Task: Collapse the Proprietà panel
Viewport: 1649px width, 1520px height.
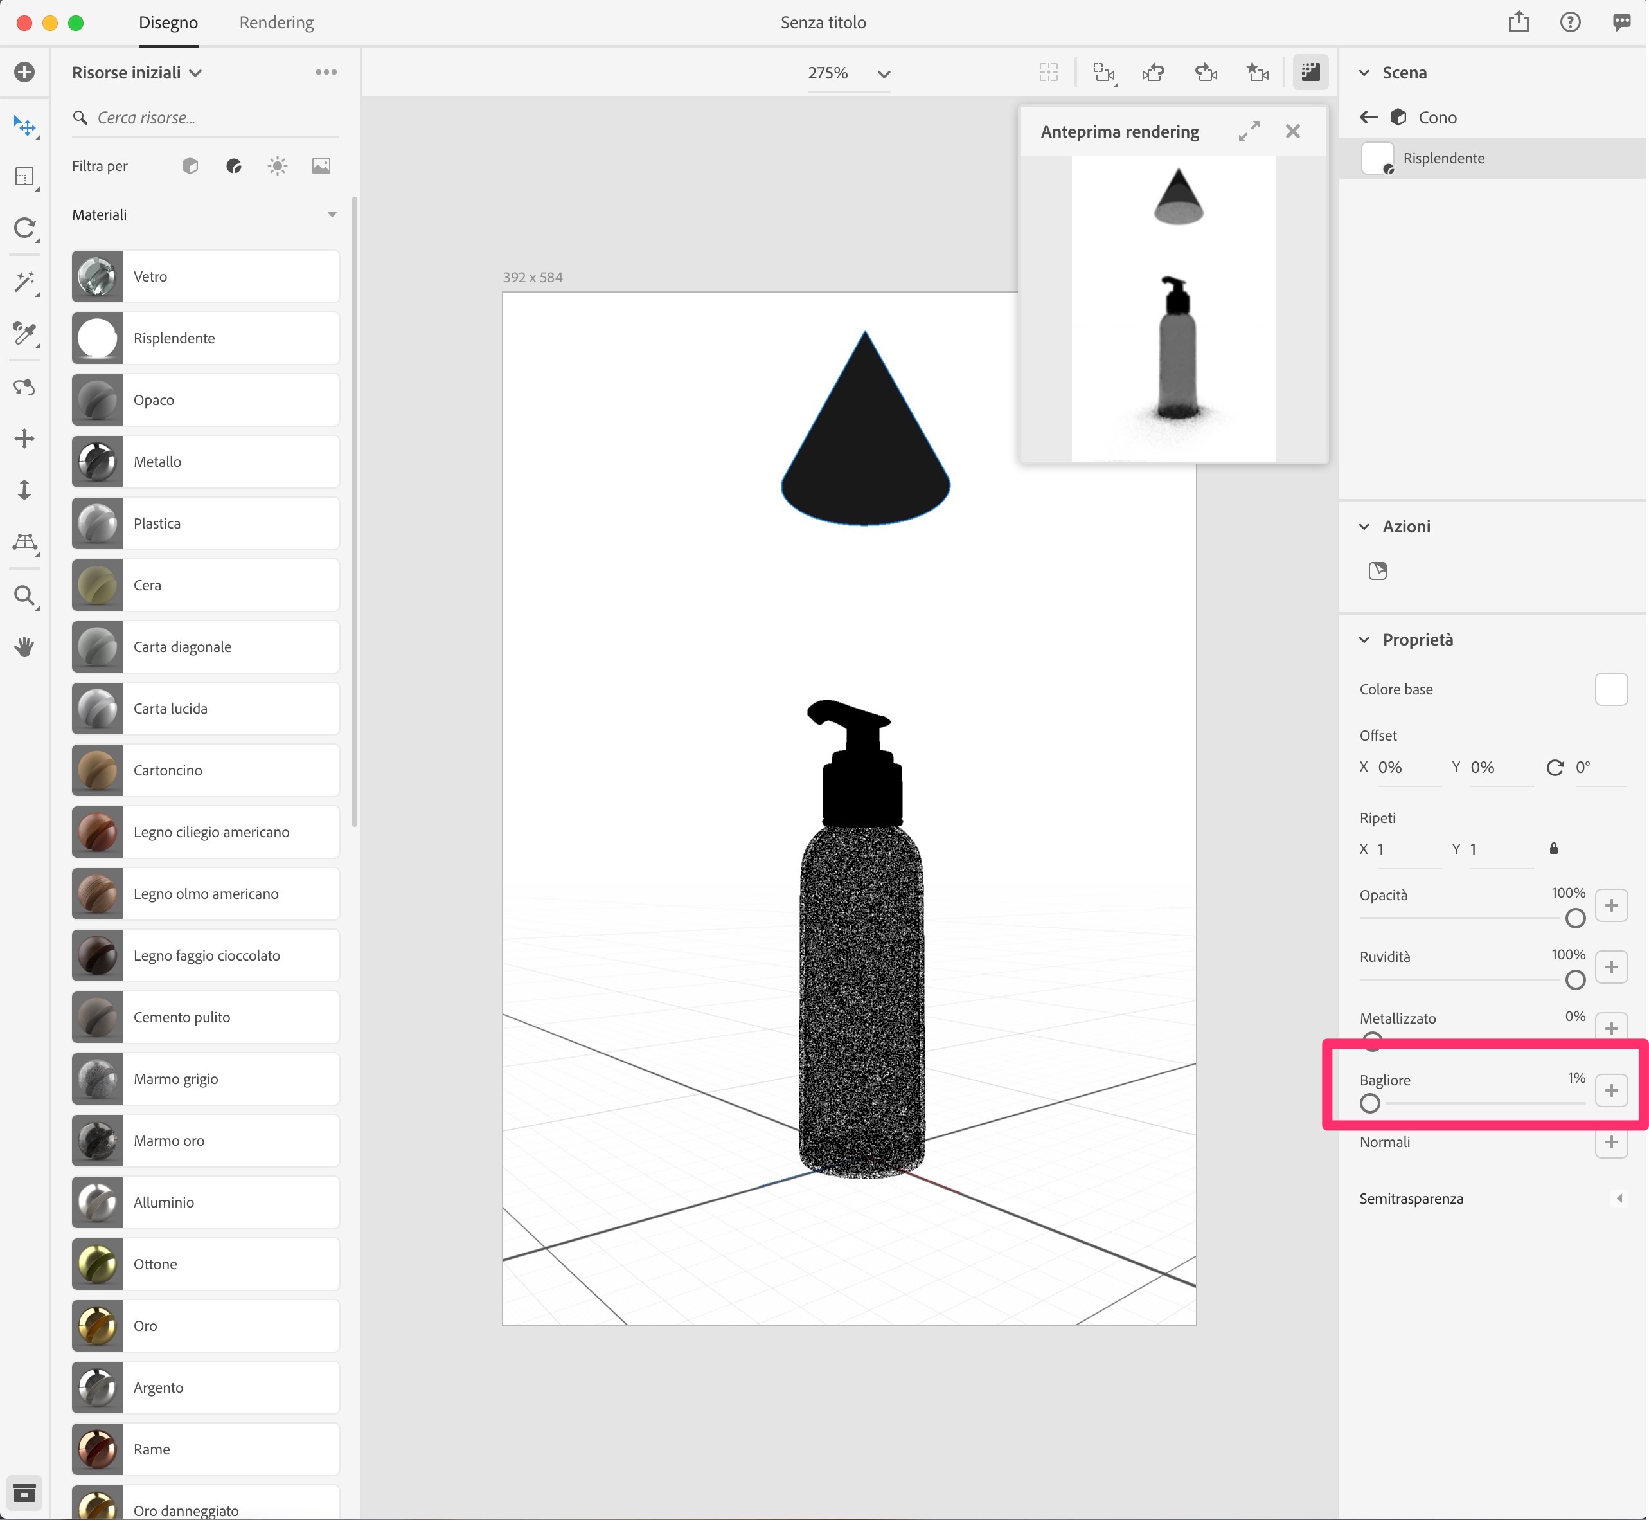Action: [x=1364, y=640]
